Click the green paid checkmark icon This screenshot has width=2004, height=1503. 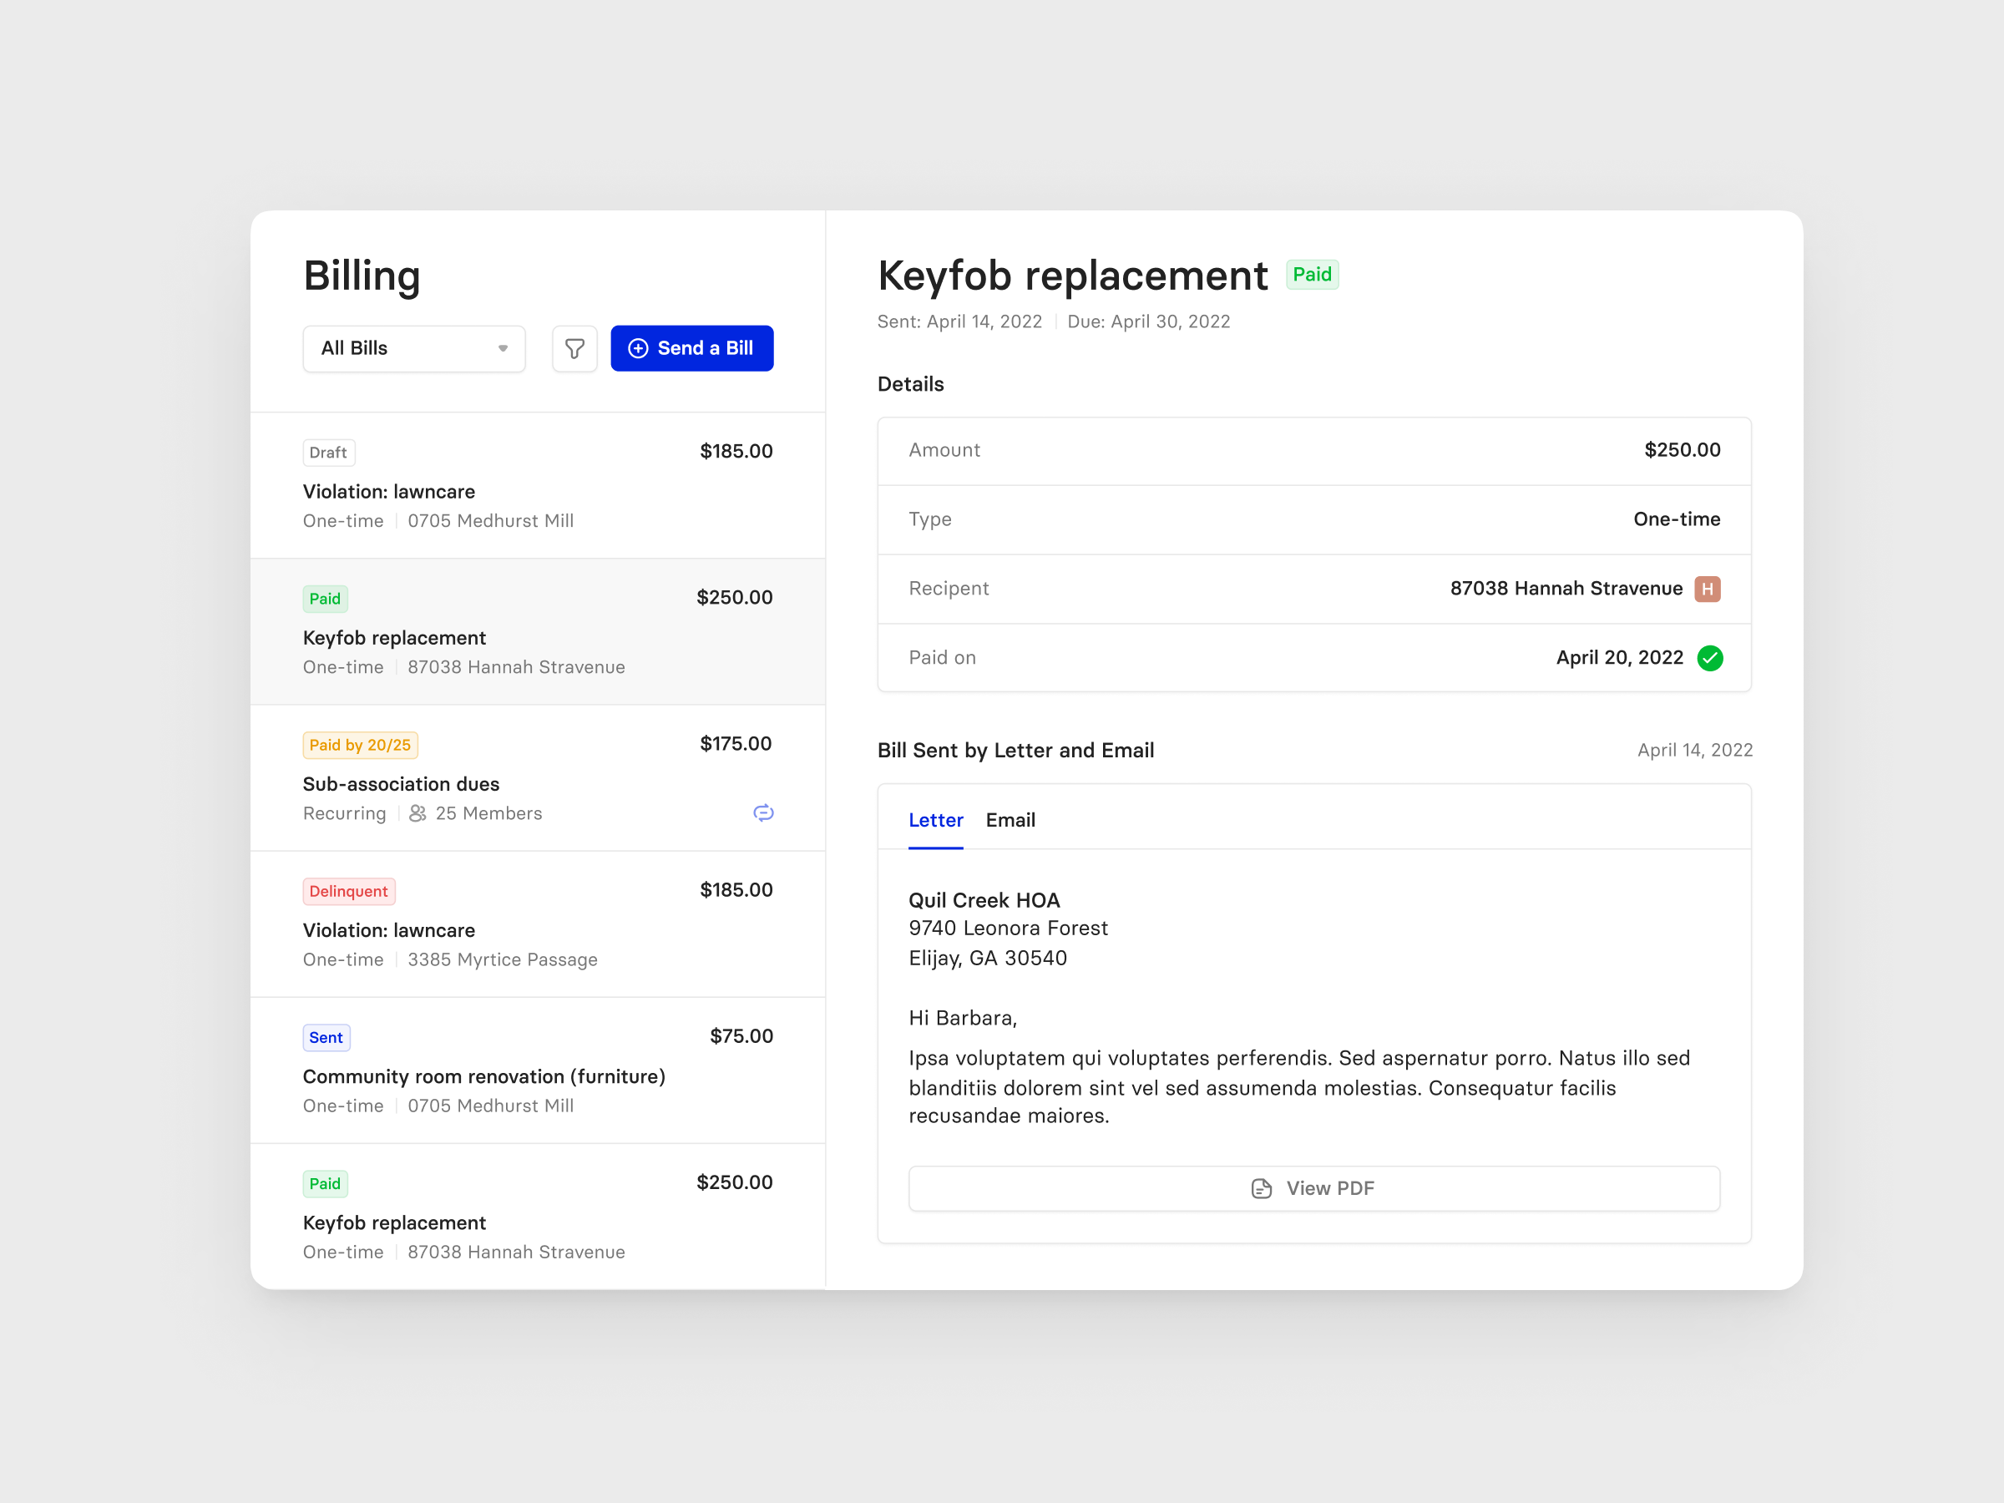[1709, 658]
